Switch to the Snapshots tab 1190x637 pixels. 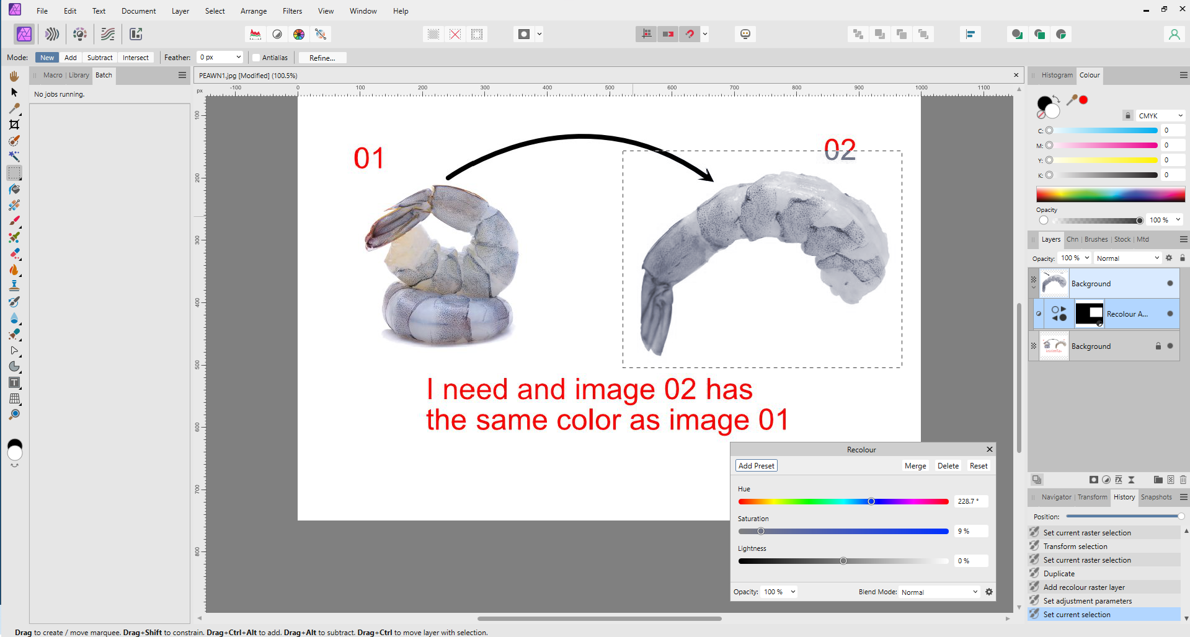coord(1156,497)
